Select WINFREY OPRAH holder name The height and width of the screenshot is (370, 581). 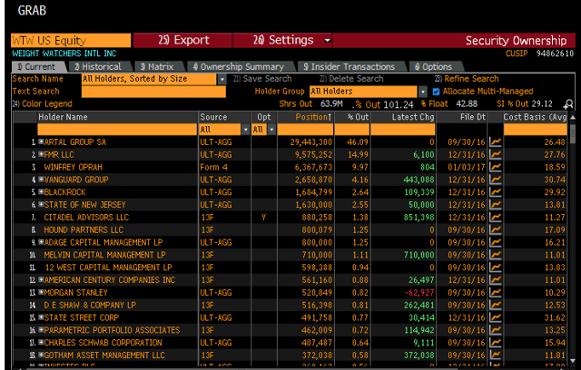(x=73, y=167)
